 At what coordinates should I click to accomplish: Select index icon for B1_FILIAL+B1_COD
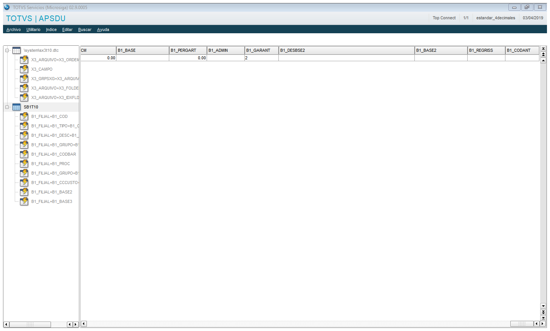pyautogui.click(x=24, y=116)
